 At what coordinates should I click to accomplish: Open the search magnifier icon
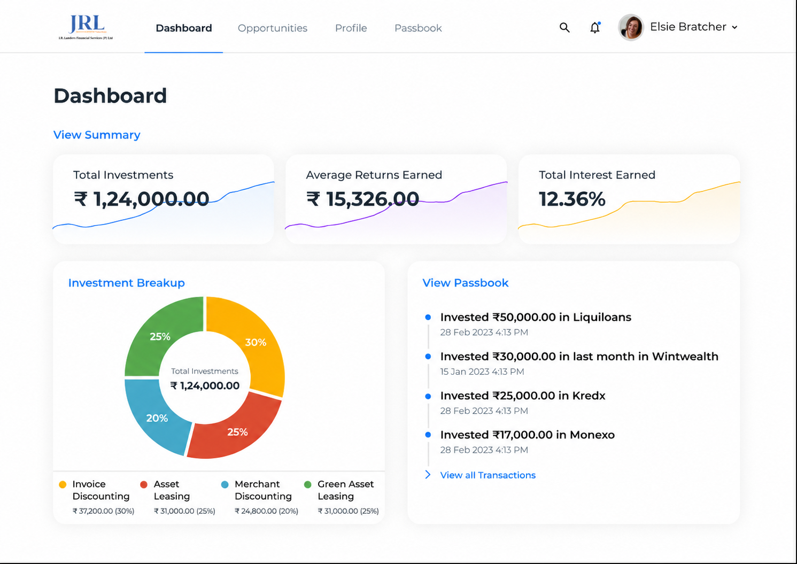pyautogui.click(x=564, y=27)
